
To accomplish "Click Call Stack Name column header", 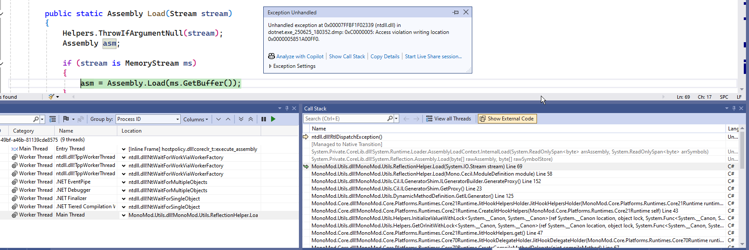I will point(517,129).
